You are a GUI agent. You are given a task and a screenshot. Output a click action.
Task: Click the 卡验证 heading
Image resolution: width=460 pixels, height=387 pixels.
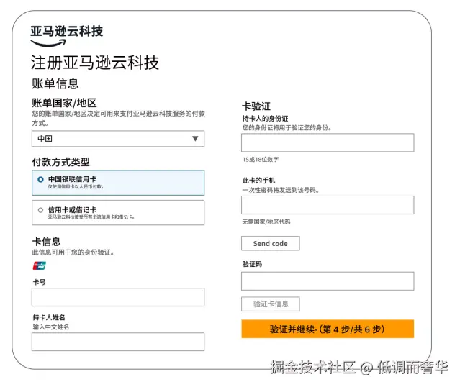coord(256,106)
